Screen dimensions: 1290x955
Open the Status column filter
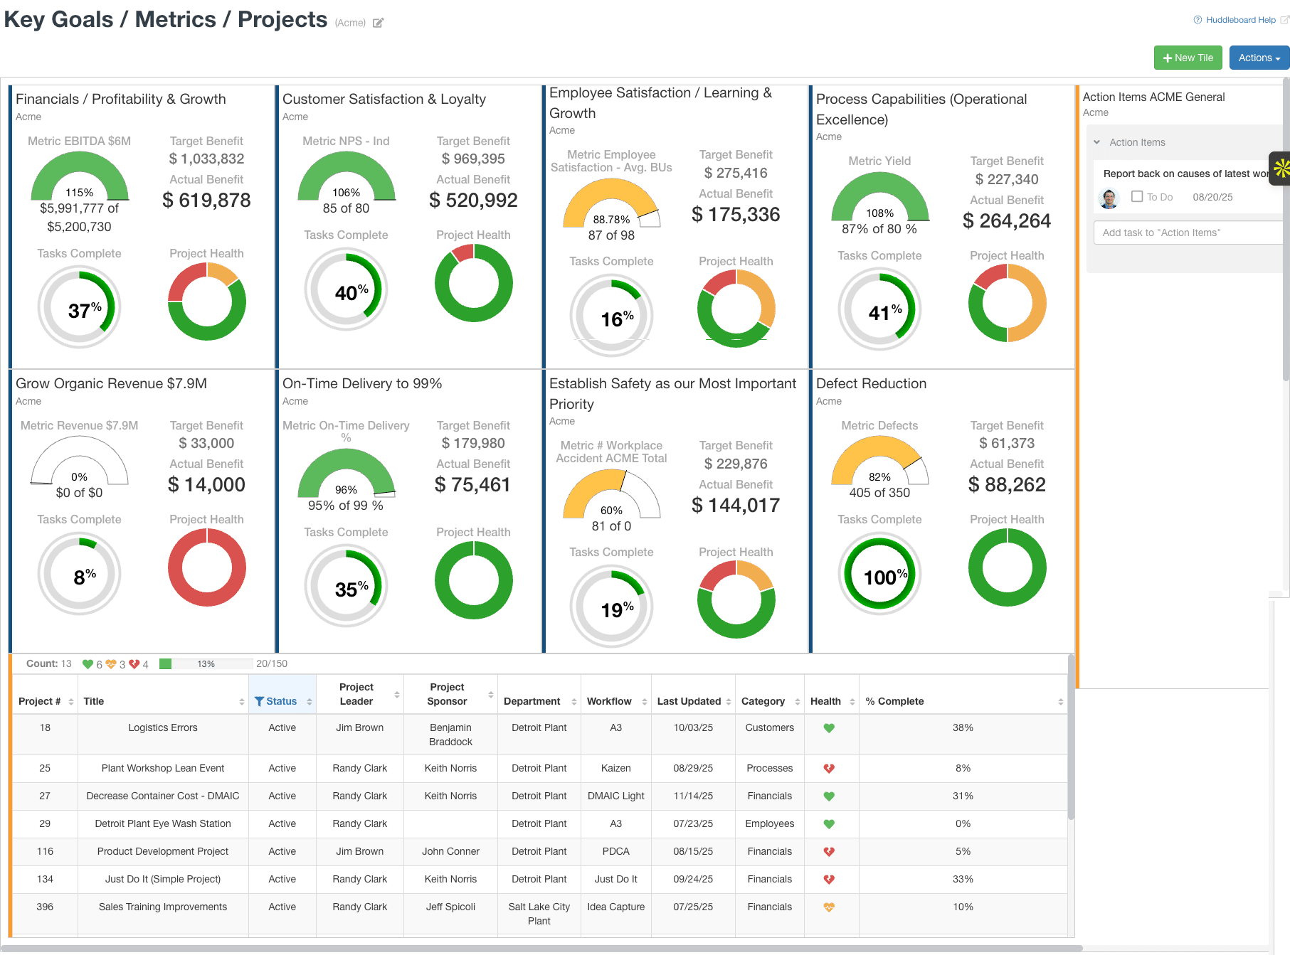pyautogui.click(x=258, y=701)
